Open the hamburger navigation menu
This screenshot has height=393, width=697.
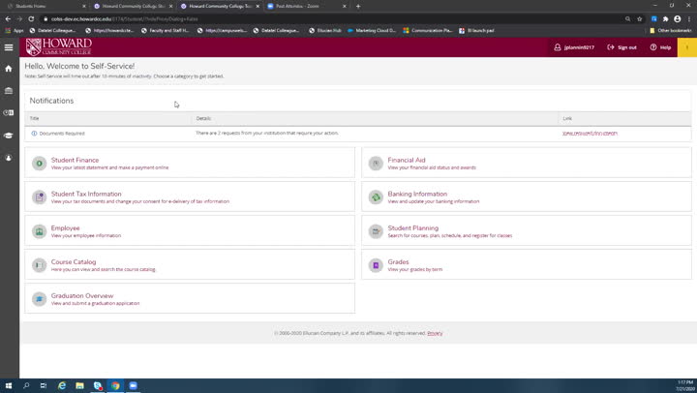tap(9, 47)
